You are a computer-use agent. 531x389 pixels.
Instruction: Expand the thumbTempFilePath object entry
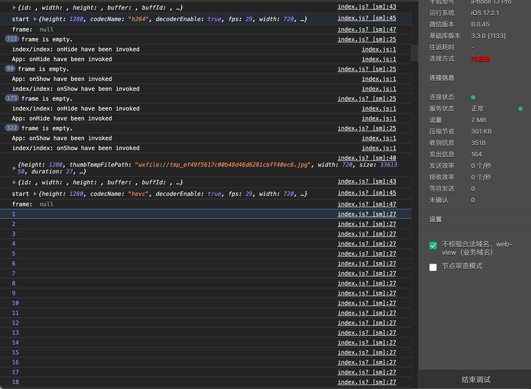[14, 168]
